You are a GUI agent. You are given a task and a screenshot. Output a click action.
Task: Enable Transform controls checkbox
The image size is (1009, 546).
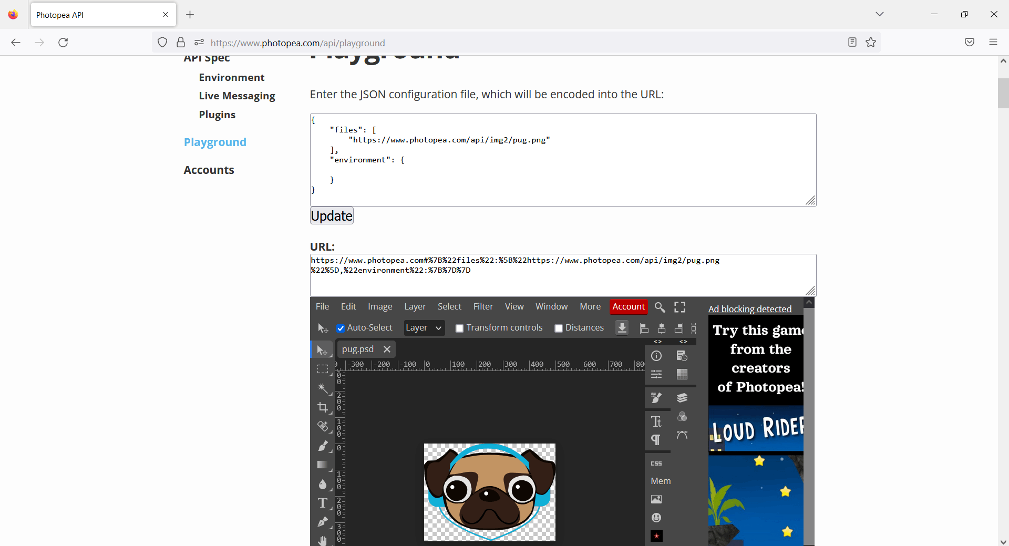459,328
